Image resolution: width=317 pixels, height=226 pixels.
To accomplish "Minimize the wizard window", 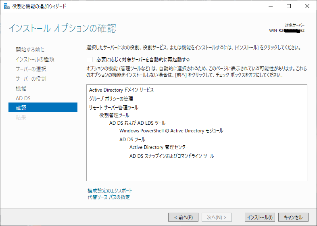I will (271, 6).
